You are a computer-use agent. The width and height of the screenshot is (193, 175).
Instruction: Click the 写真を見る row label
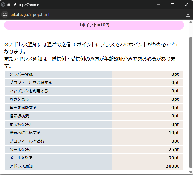tap(19, 99)
